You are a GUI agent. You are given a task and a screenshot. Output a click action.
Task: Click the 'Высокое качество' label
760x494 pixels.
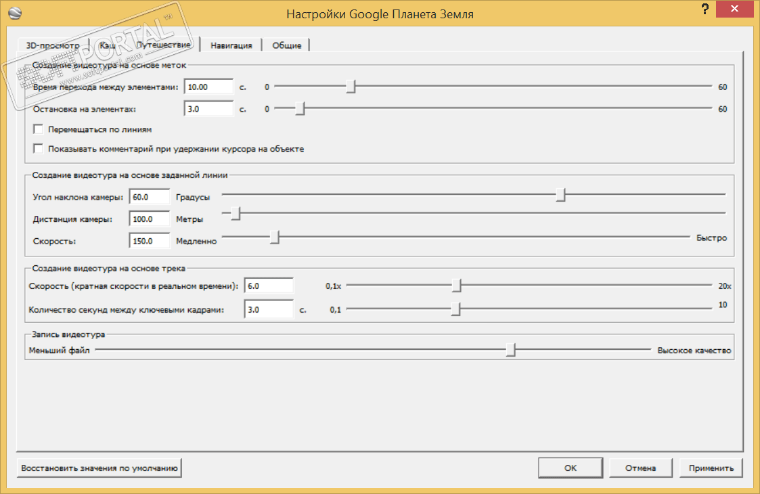tap(694, 350)
